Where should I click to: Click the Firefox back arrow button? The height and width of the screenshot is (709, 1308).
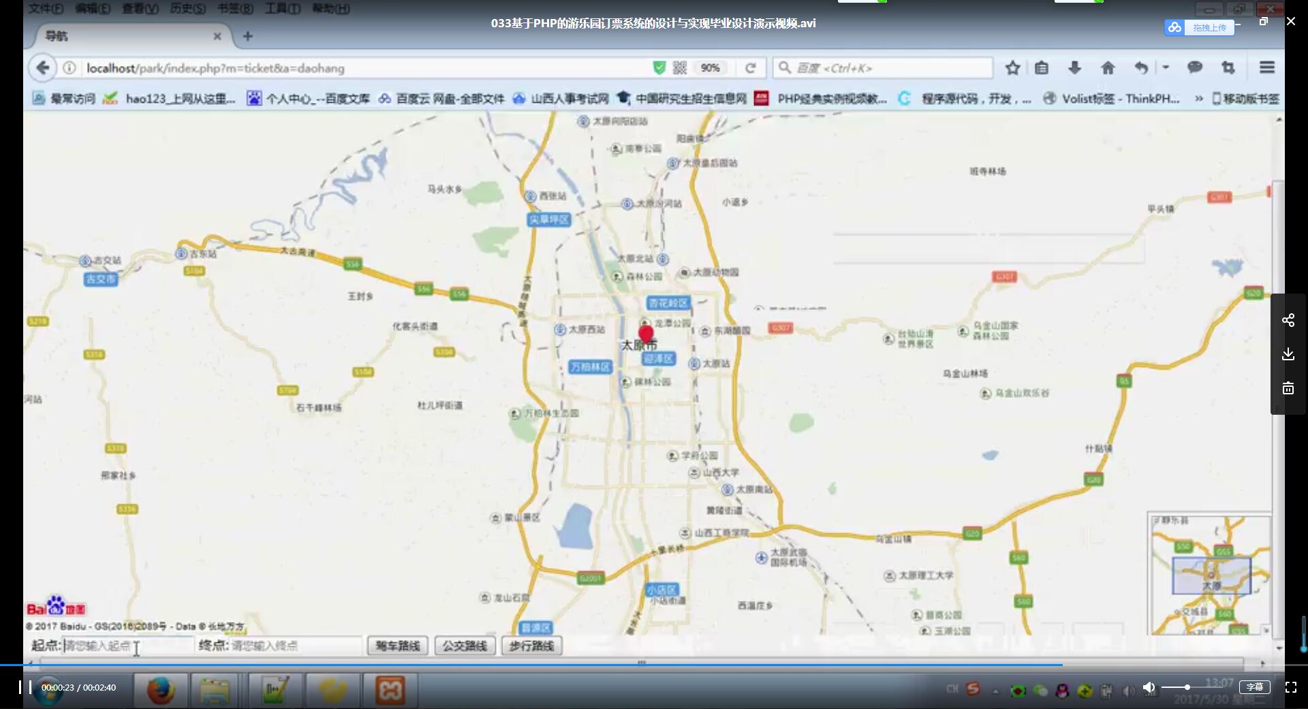[x=42, y=67]
